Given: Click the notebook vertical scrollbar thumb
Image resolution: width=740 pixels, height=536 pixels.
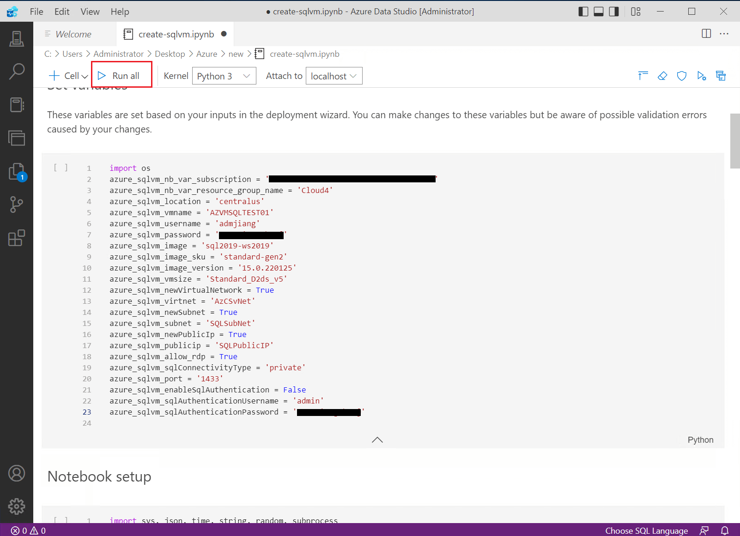Looking at the screenshot, I should pyautogui.click(x=735, y=141).
